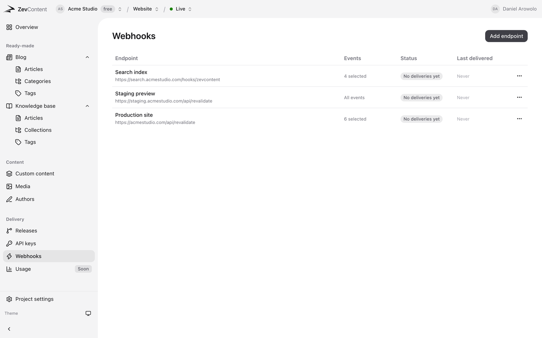Viewport: 542px width, 338px height.
Task: Click the https://acmestudio.com/api/revalidate URL
Action: (x=155, y=122)
